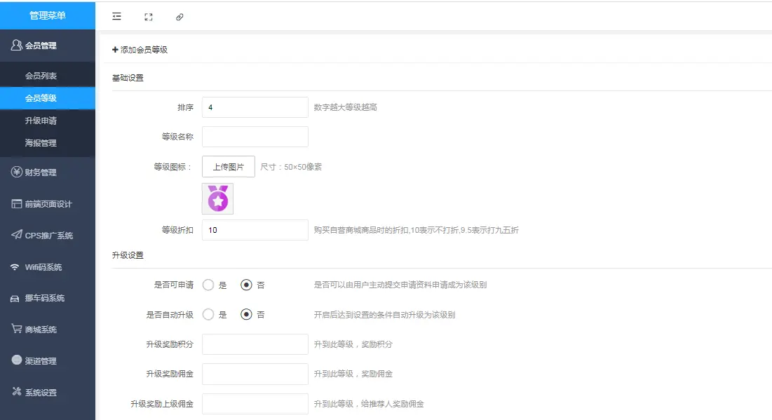The width and height of the screenshot is (772, 420).
Task: Click the 升级奖励积分 input field
Action: pyautogui.click(x=255, y=344)
